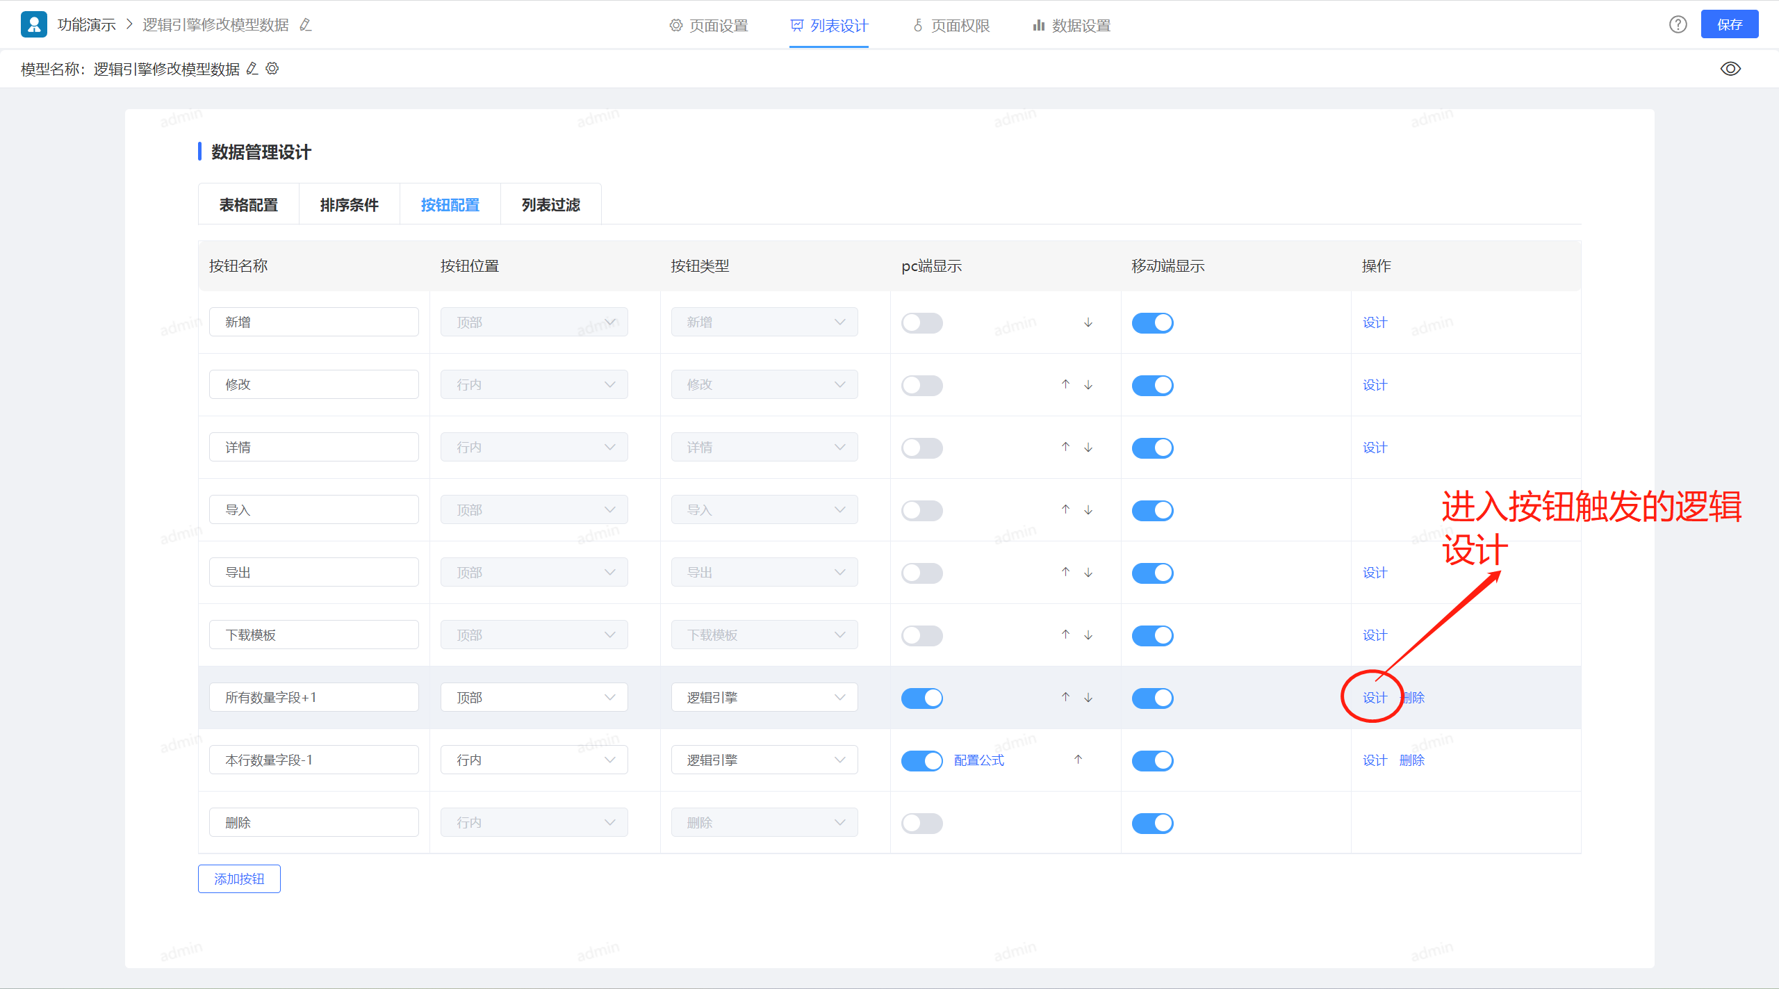Enable PC端显示 for the 新增 button

tap(921, 322)
